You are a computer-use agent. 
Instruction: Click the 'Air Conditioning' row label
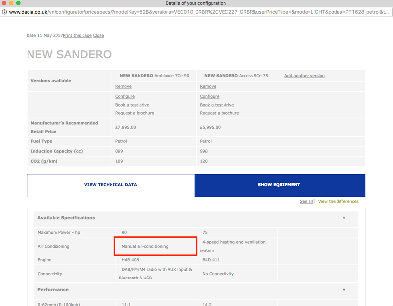[x=54, y=246]
